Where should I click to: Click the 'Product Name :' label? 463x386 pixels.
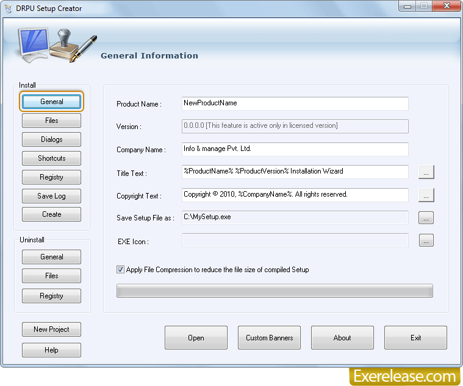(x=139, y=104)
